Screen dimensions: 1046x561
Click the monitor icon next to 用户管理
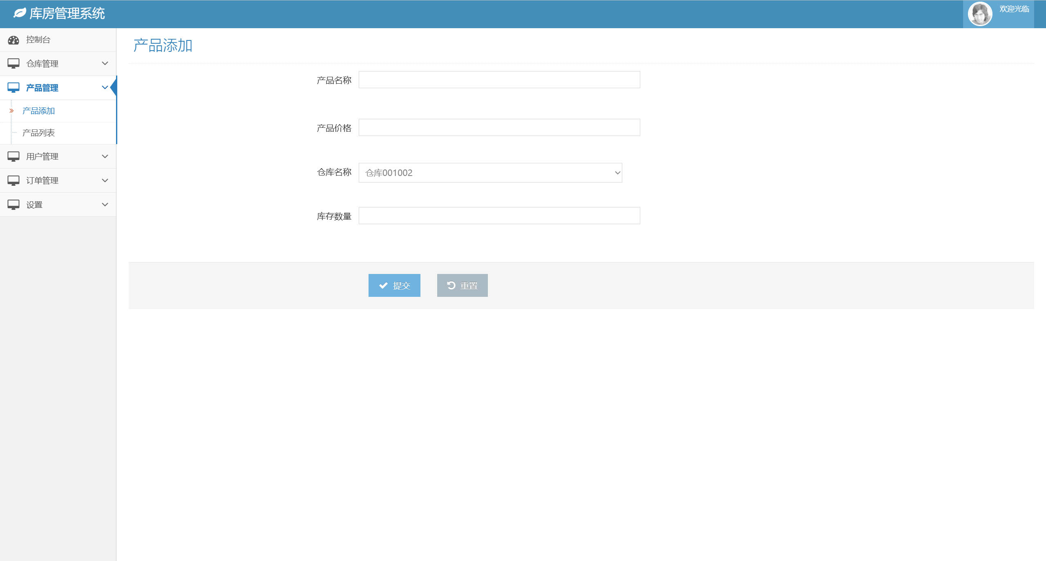coord(13,156)
